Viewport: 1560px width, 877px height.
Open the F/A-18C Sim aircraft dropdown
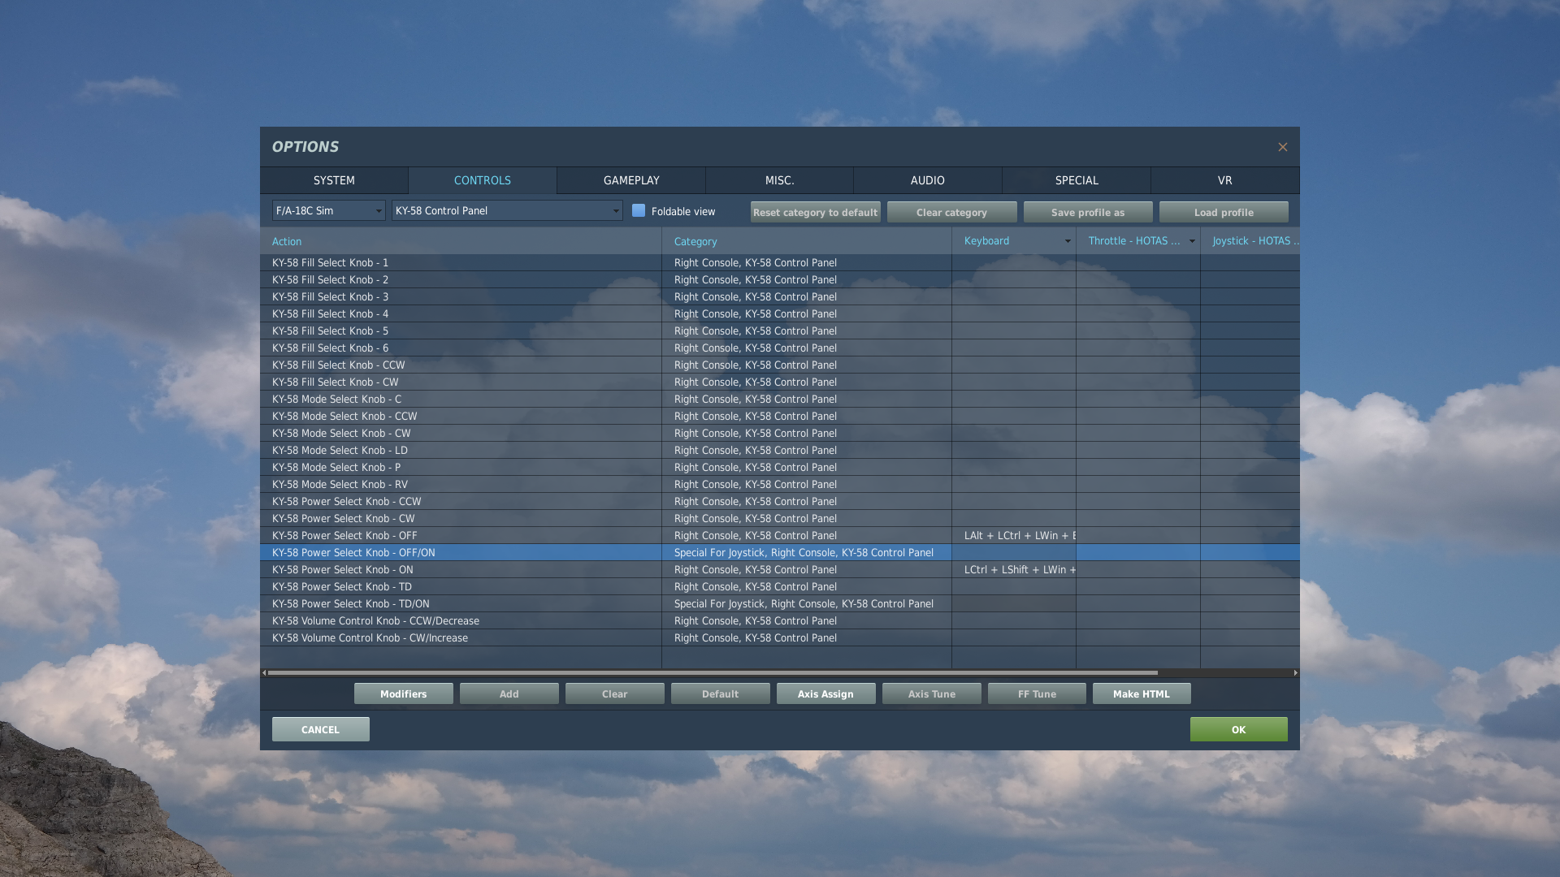(x=329, y=211)
